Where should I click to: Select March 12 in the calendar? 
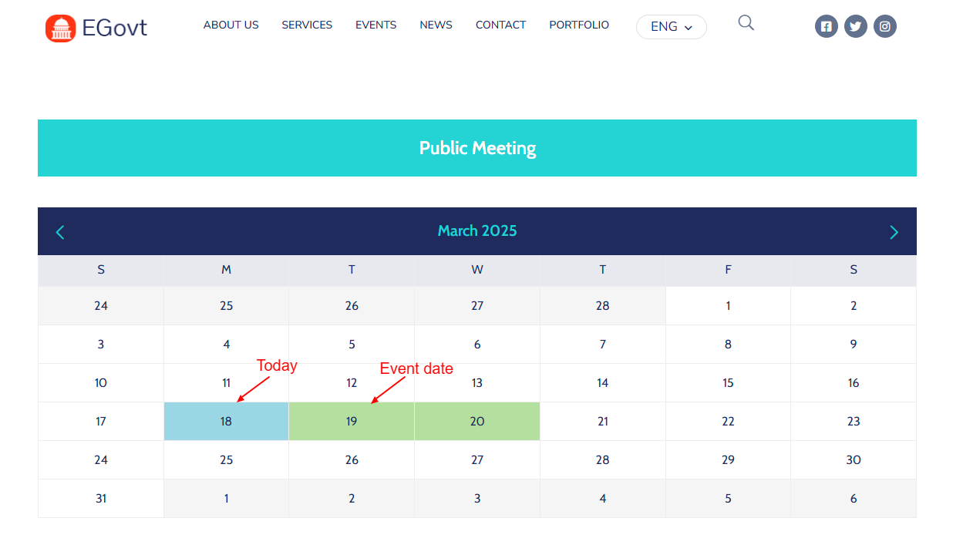(352, 382)
